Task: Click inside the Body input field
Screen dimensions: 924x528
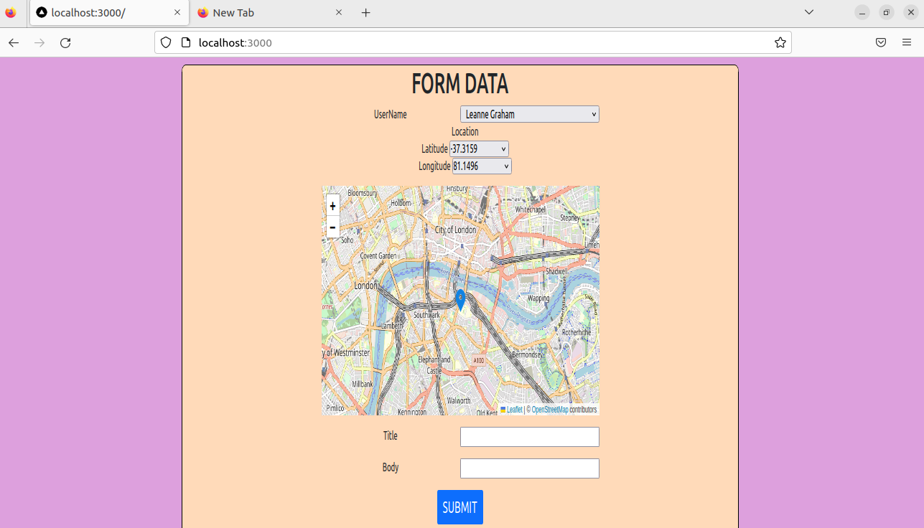Action: [x=529, y=468]
